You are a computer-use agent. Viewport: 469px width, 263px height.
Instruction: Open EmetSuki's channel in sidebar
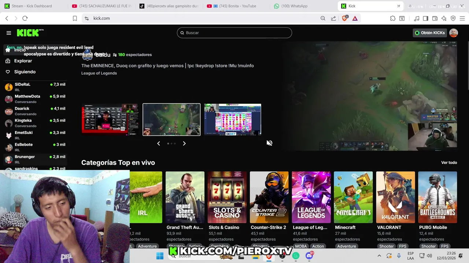35,135
